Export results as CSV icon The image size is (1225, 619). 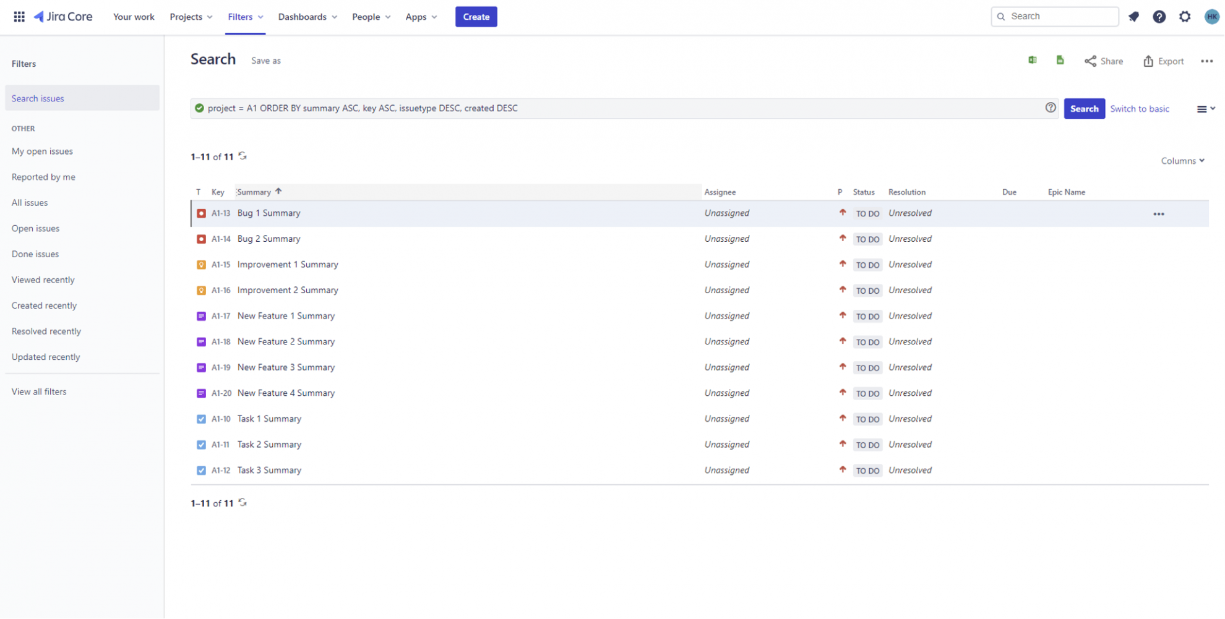[x=1060, y=60]
